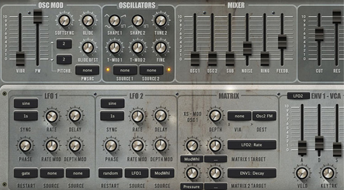
Task: Click the NOISE mixer slider handle
Action: pyautogui.click(x=247, y=47)
